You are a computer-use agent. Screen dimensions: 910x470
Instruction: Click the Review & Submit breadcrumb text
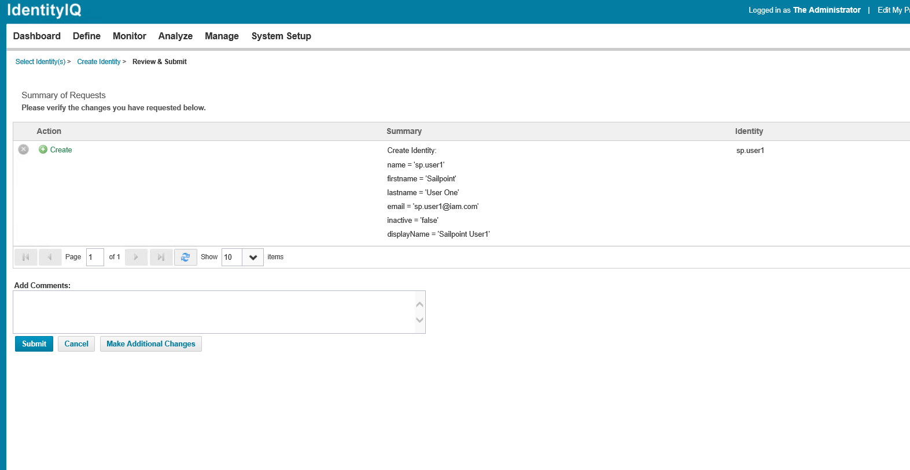pyautogui.click(x=160, y=62)
